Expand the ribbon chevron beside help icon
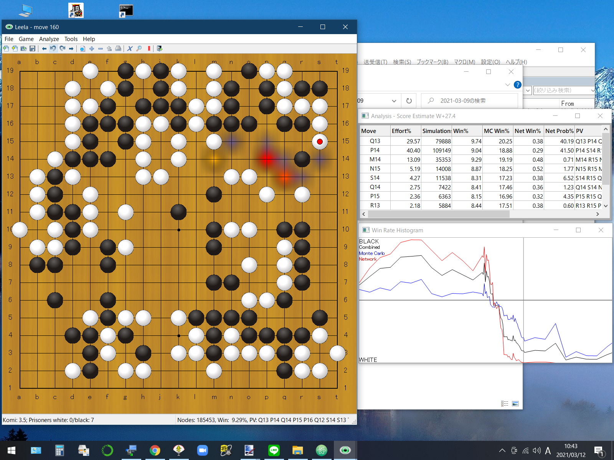 (x=507, y=85)
